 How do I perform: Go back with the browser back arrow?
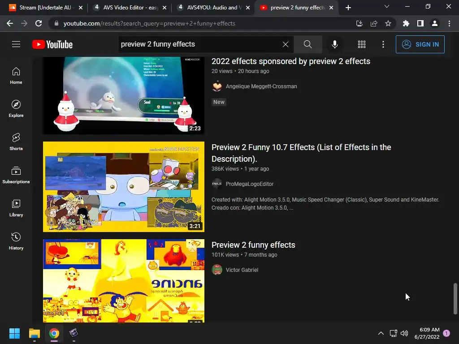pyautogui.click(x=10, y=23)
